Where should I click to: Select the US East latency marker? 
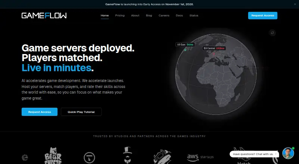click(185, 45)
